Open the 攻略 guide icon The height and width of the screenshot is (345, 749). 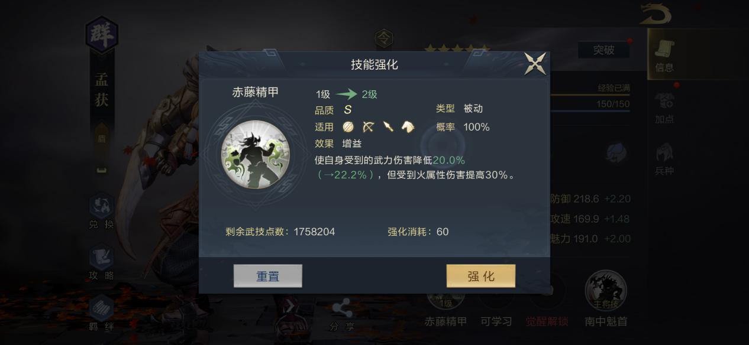[x=101, y=263]
